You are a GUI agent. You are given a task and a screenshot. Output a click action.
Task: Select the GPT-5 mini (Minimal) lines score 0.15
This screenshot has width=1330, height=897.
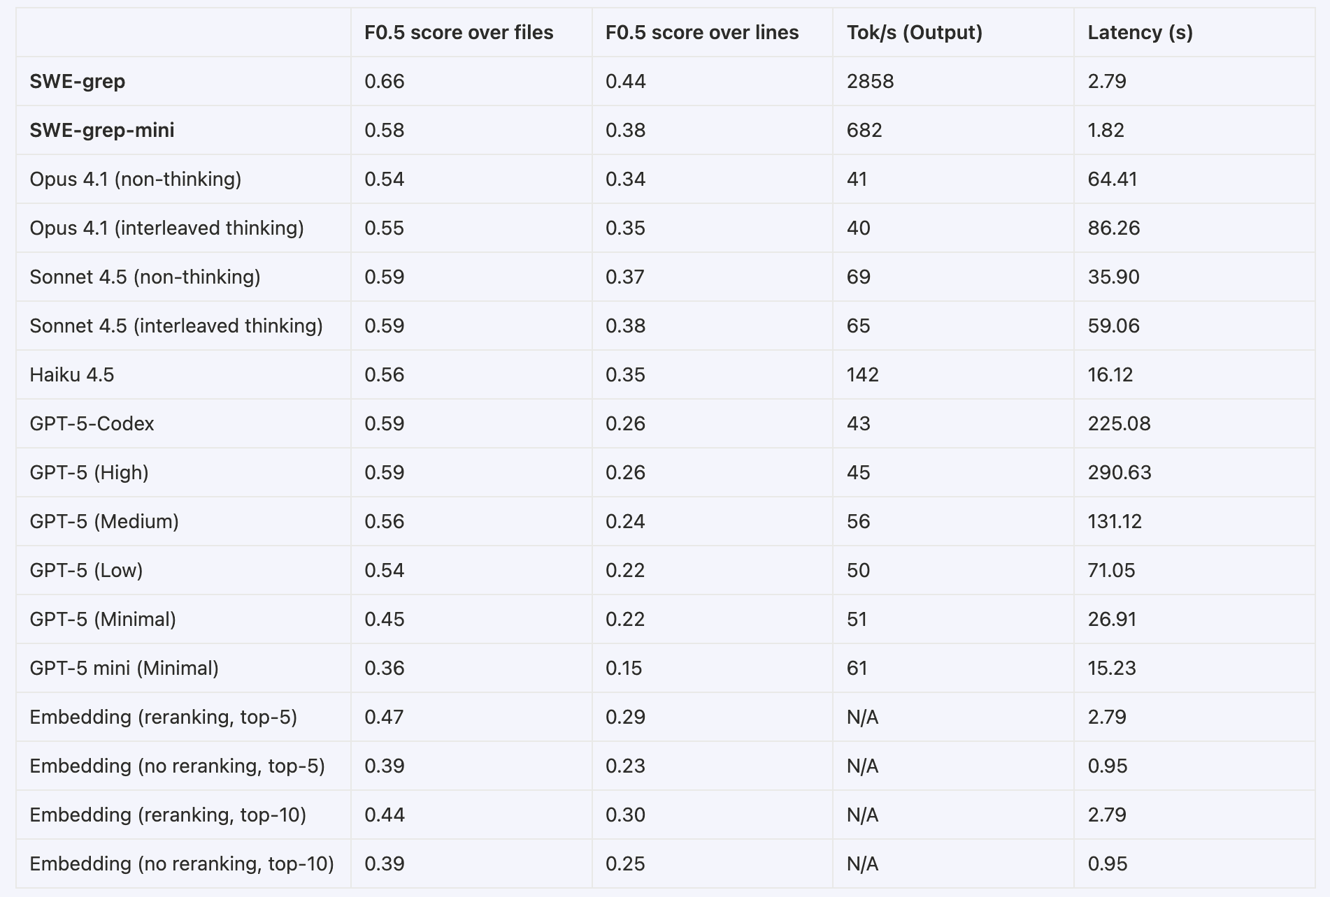click(x=624, y=669)
